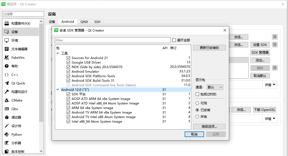Open 高级选项... advanced options

pyautogui.click(x=209, y=127)
